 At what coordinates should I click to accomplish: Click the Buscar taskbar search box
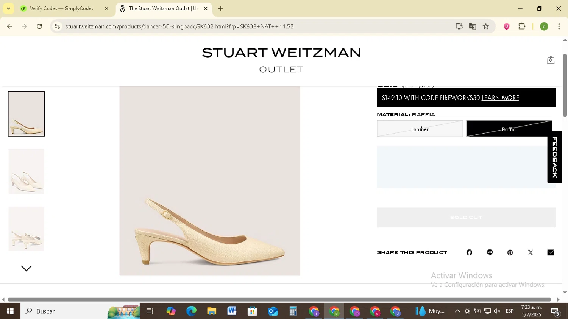(80, 311)
